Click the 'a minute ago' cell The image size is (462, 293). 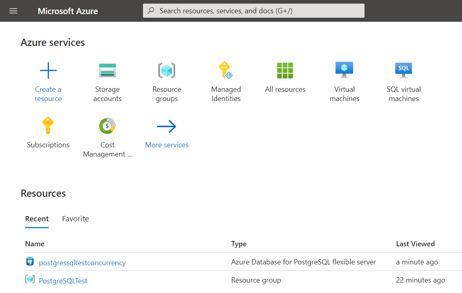(x=417, y=262)
